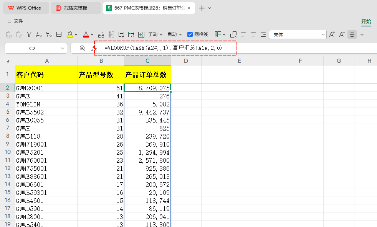377x227 pixels.
Task: Uncheck the 网格线 gridlines checkbox
Action: [190, 34]
